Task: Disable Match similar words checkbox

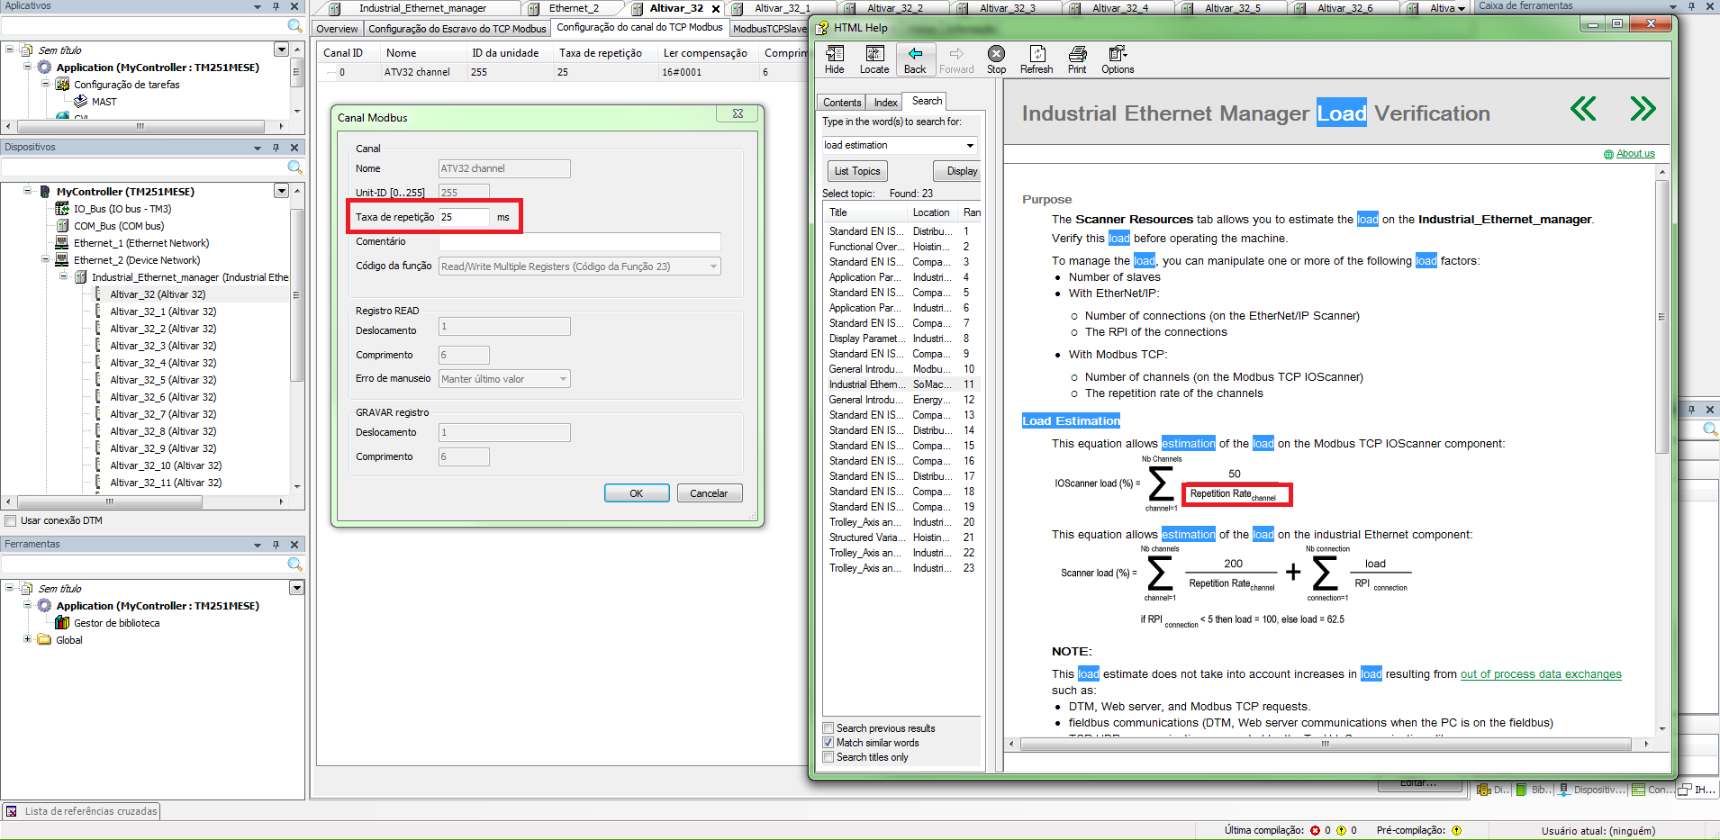Action: point(828,743)
